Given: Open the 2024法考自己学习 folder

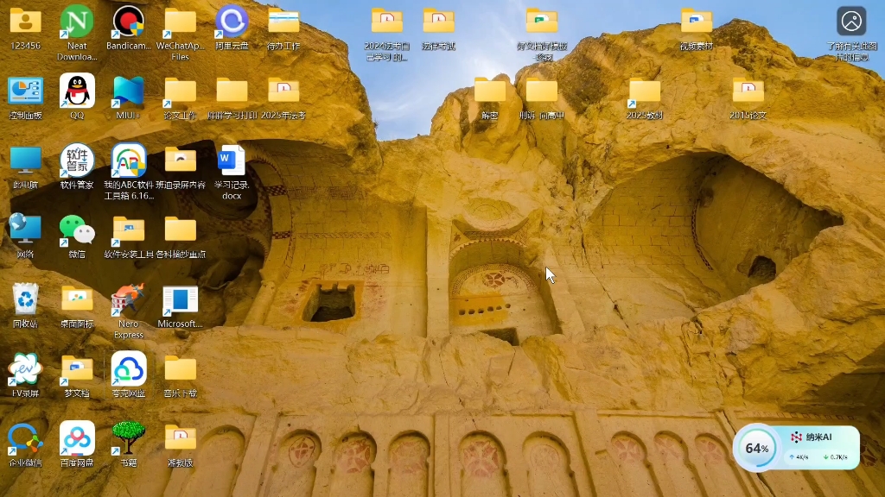Looking at the screenshot, I should (387, 22).
